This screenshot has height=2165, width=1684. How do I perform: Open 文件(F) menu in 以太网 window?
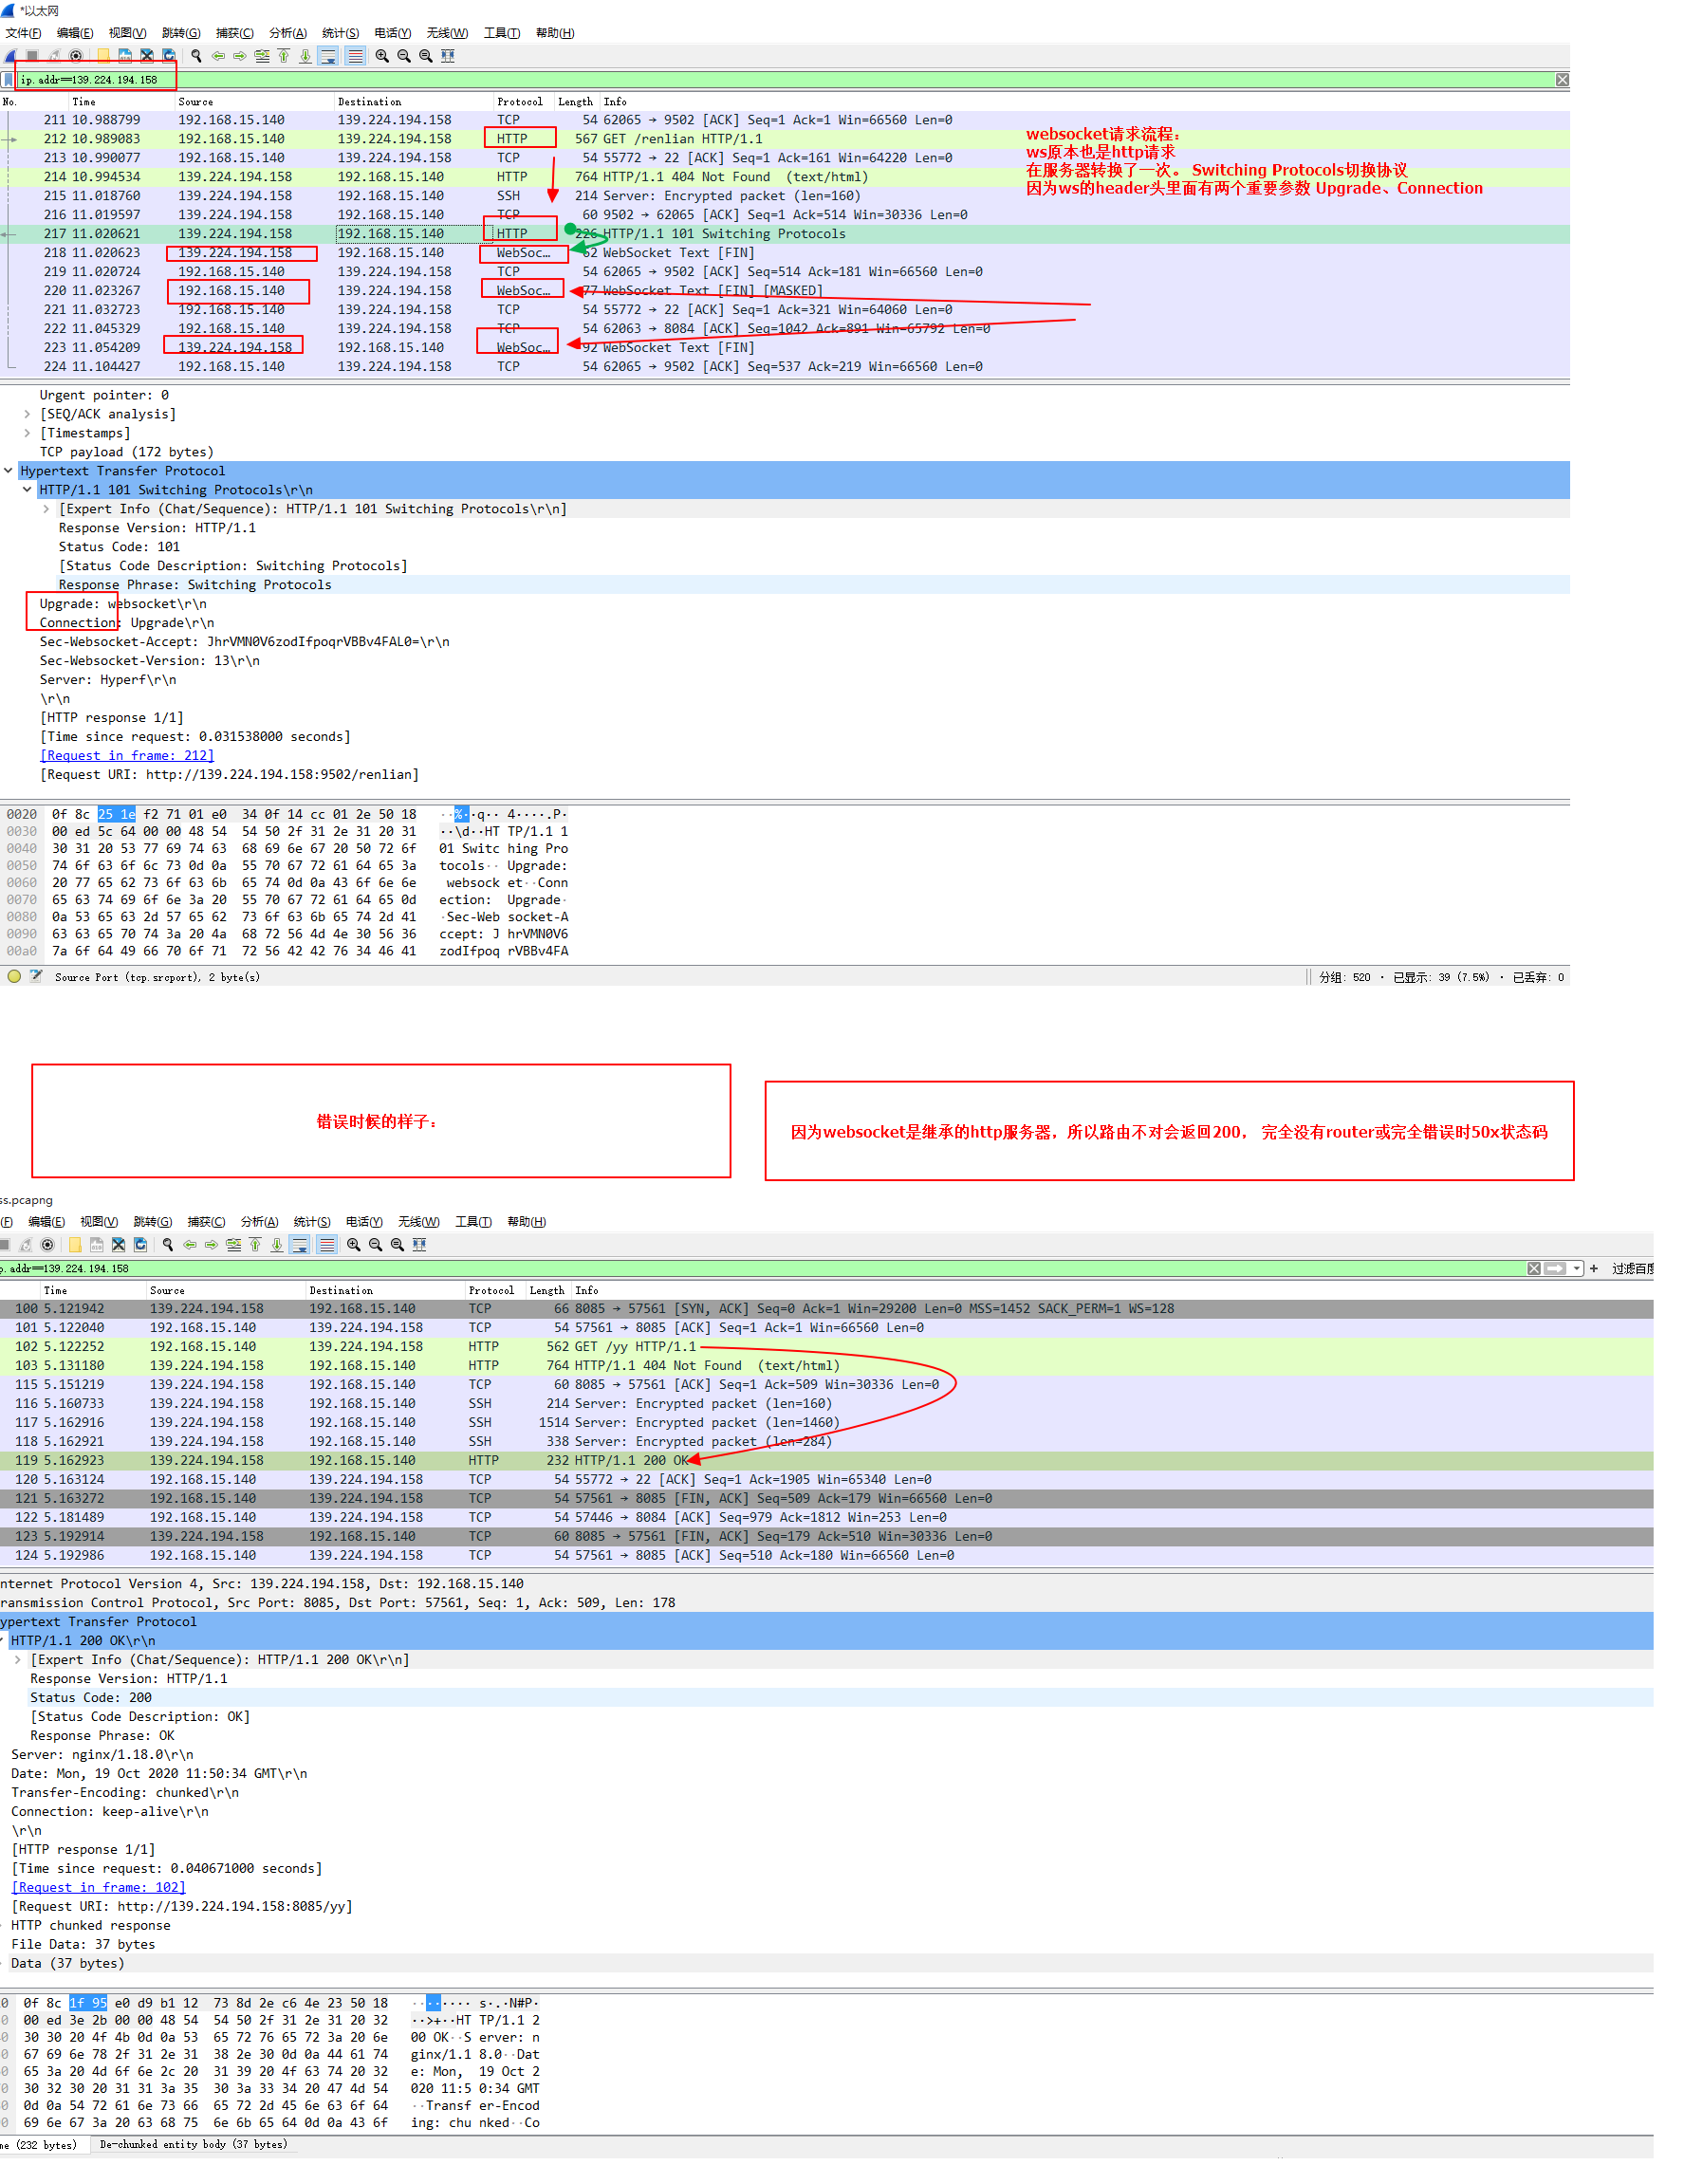[x=24, y=32]
